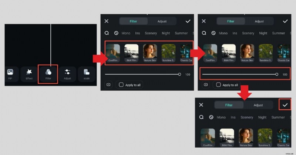Open the Filter tool in the toolbar panel
The width and height of the screenshot is (296, 155).
point(48,74)
